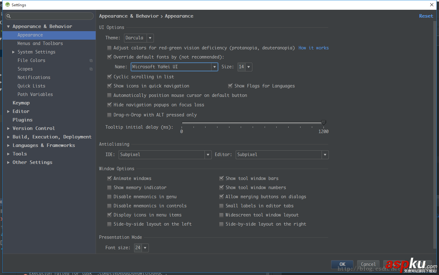439x275 pixels.
Task: Open the How it works link
Action: click(x=313, y=48)
